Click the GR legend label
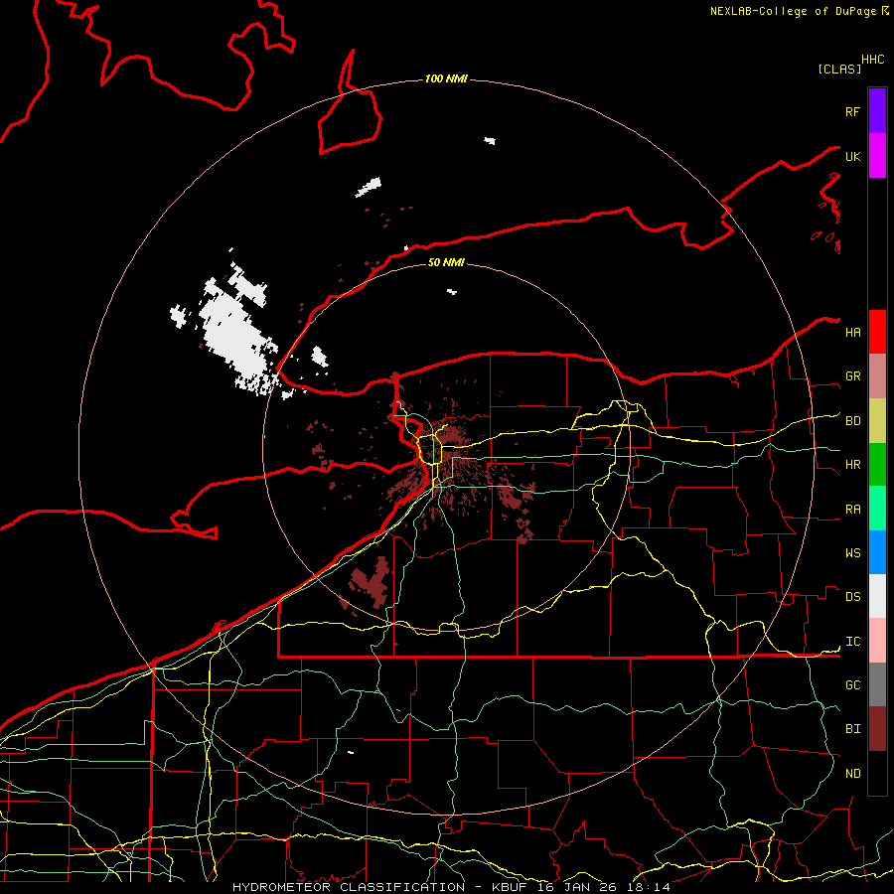894x894 pixels. tap(852, 376)
